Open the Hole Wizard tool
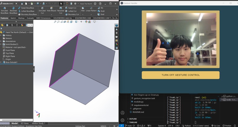Image resolution: width=238 pixels, height=127 pixels. pos(51,9)
